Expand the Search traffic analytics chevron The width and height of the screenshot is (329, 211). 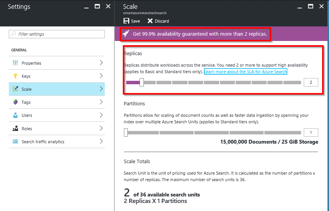[101, 142]
